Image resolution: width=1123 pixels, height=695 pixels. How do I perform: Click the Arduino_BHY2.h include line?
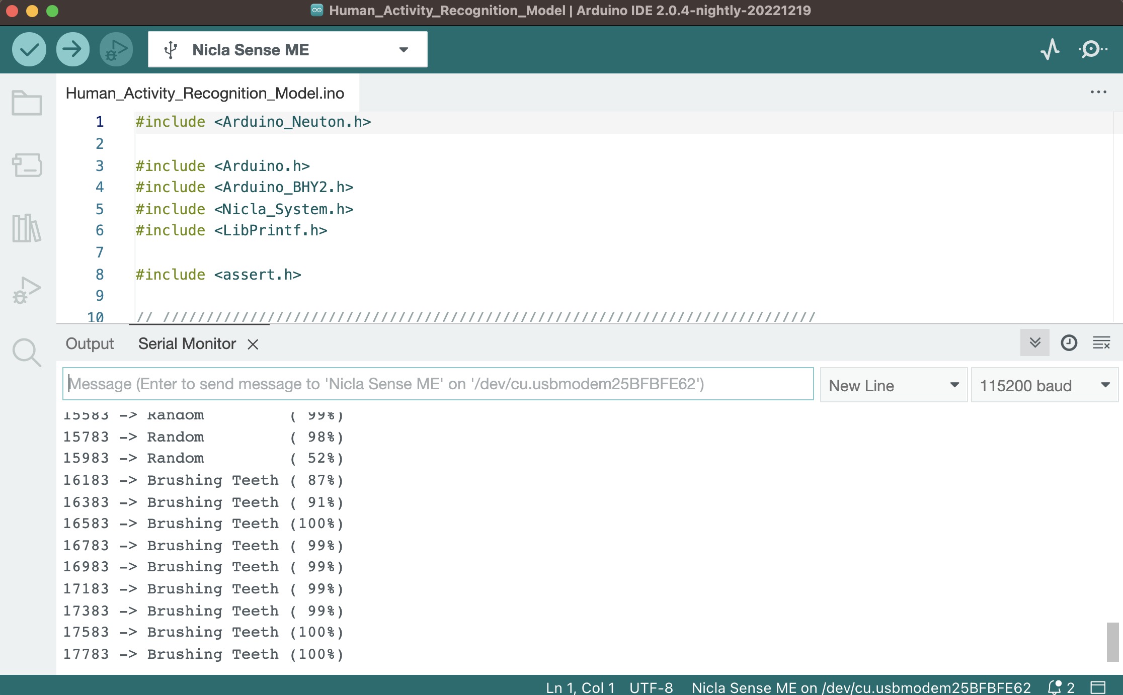tap(245, 187)
